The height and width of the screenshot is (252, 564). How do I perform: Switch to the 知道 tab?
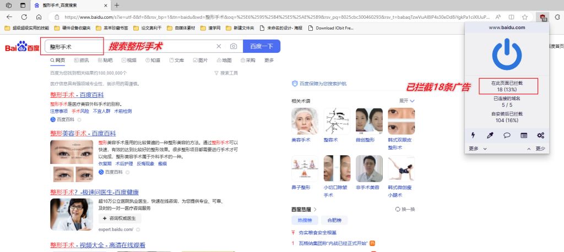[153, 60]
